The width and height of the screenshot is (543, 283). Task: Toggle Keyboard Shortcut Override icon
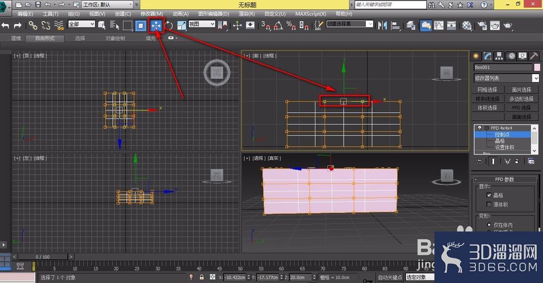(x=250, y=25)
